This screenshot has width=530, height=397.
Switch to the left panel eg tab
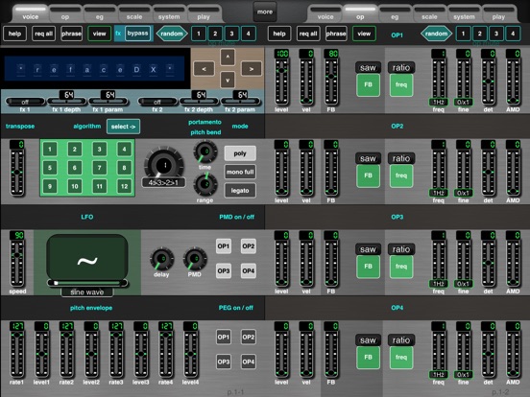[x=100, y=14]
